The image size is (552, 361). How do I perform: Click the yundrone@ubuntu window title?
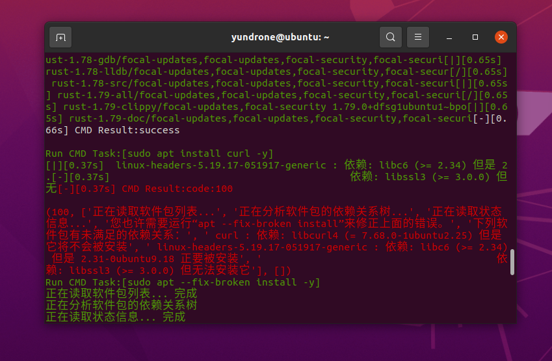coord(280,37)
